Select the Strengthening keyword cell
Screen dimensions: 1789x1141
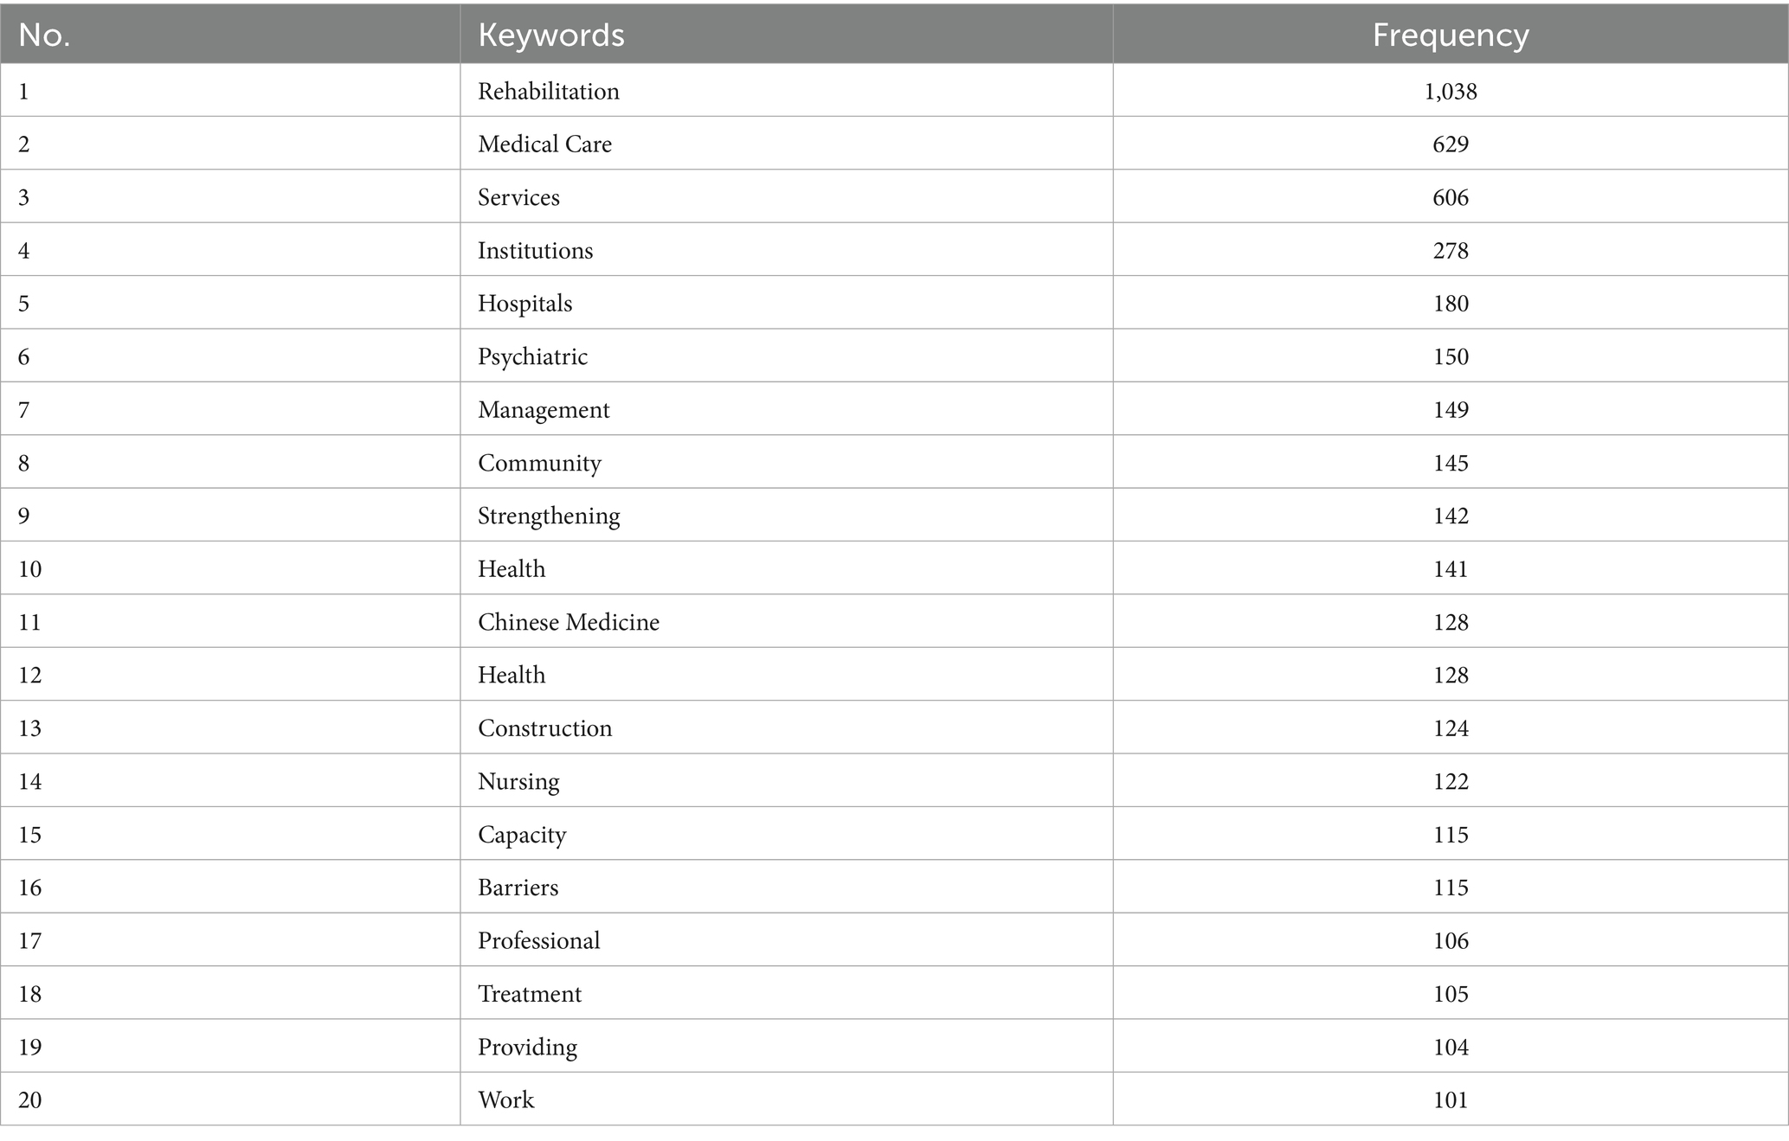point(549,516)
